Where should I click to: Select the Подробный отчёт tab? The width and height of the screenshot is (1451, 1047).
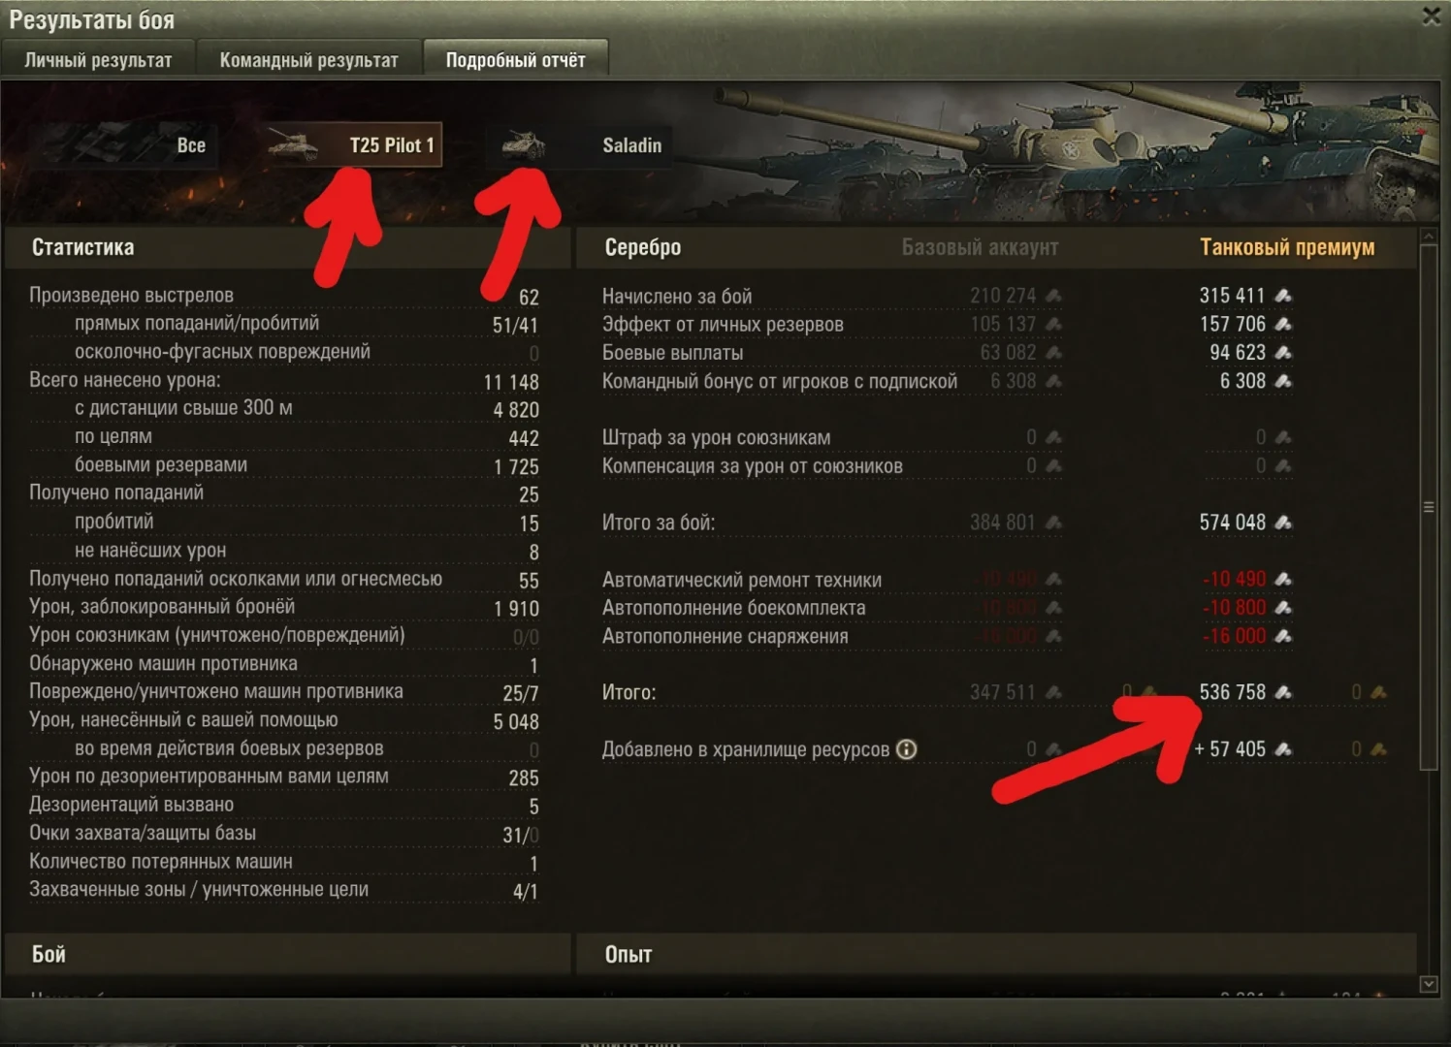[515, 59]
